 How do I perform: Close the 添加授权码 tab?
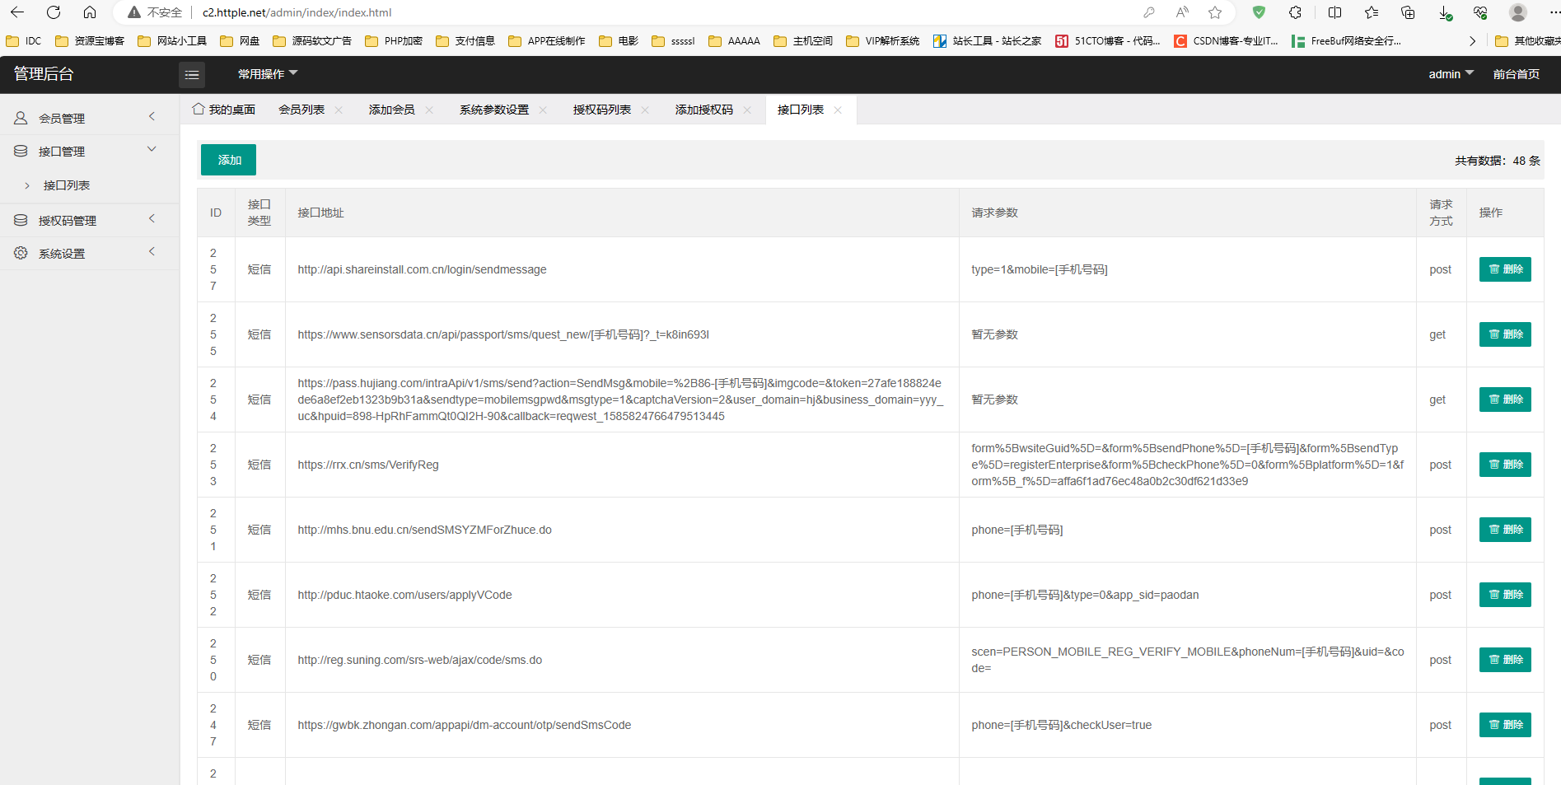click(747, 110)
